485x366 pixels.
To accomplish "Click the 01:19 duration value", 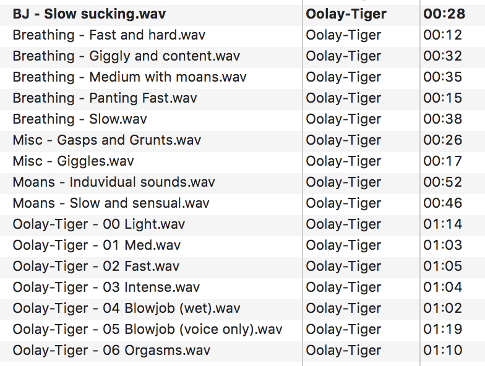I will click(x=442, y=329).
